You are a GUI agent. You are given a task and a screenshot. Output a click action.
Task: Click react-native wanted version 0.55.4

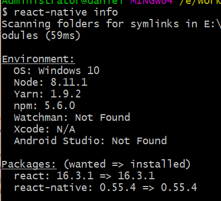coord(118,188)
